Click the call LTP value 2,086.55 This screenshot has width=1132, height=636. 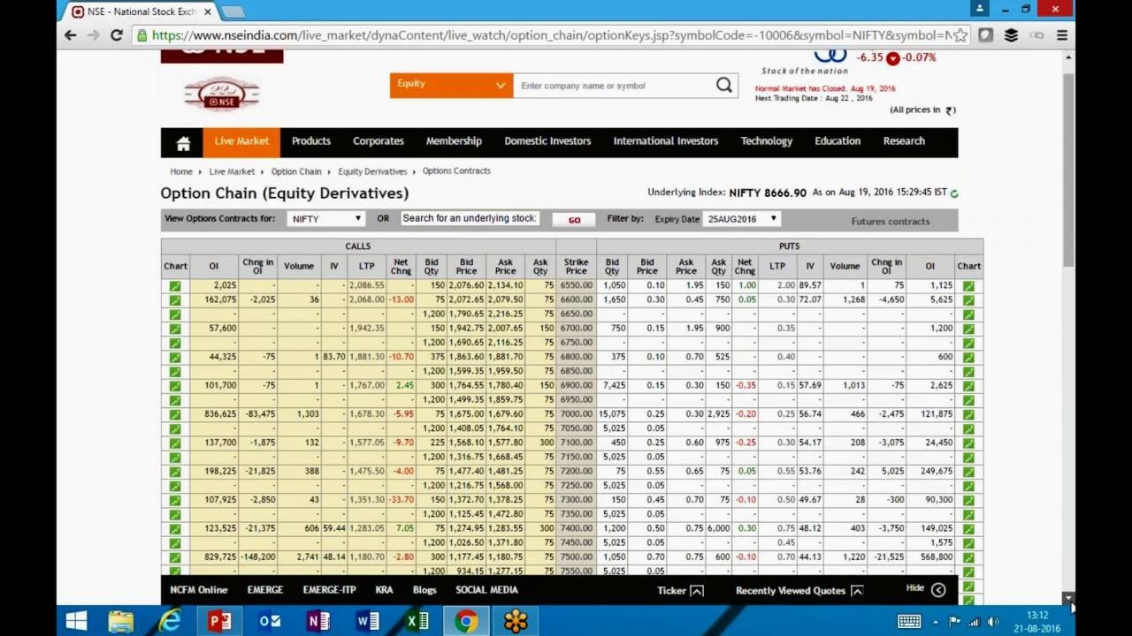tap(366, 286)
